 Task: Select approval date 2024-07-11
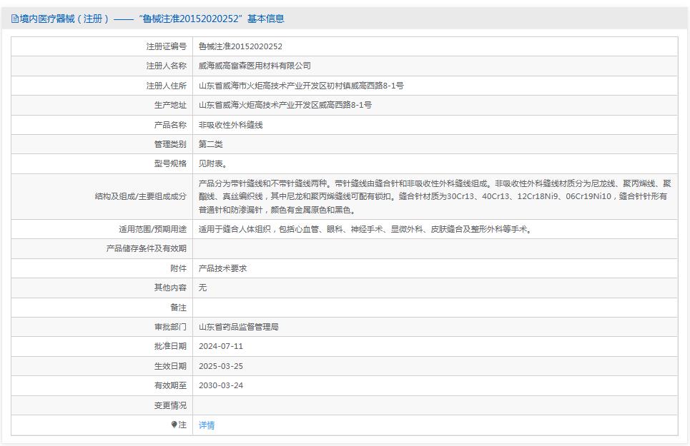221,346
